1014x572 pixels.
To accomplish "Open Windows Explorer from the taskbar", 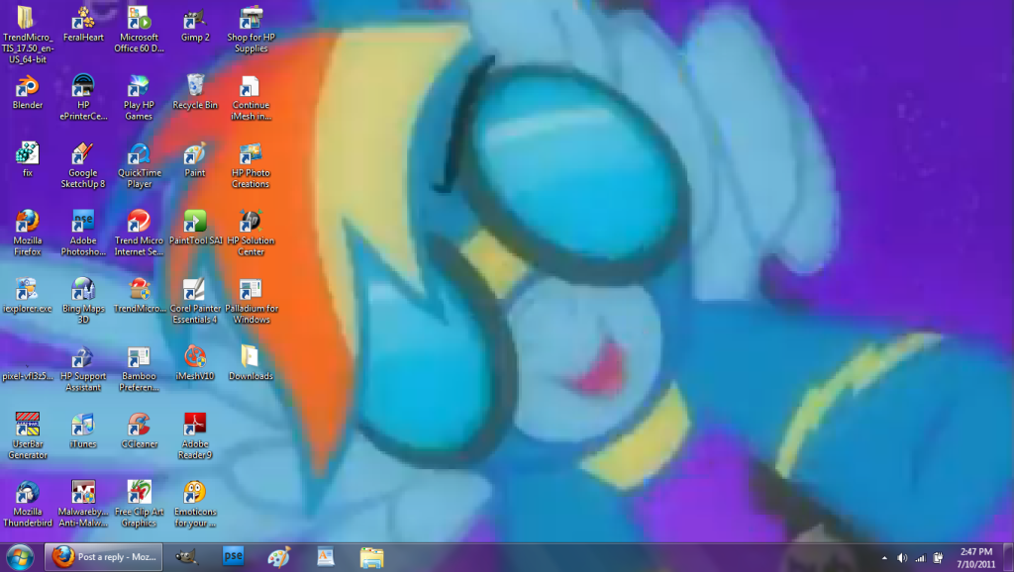I will pos(372,557).
